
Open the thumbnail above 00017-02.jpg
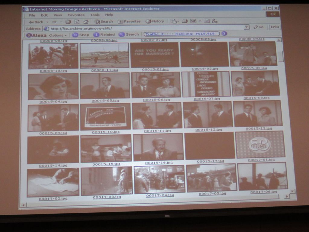click(53, 182)
